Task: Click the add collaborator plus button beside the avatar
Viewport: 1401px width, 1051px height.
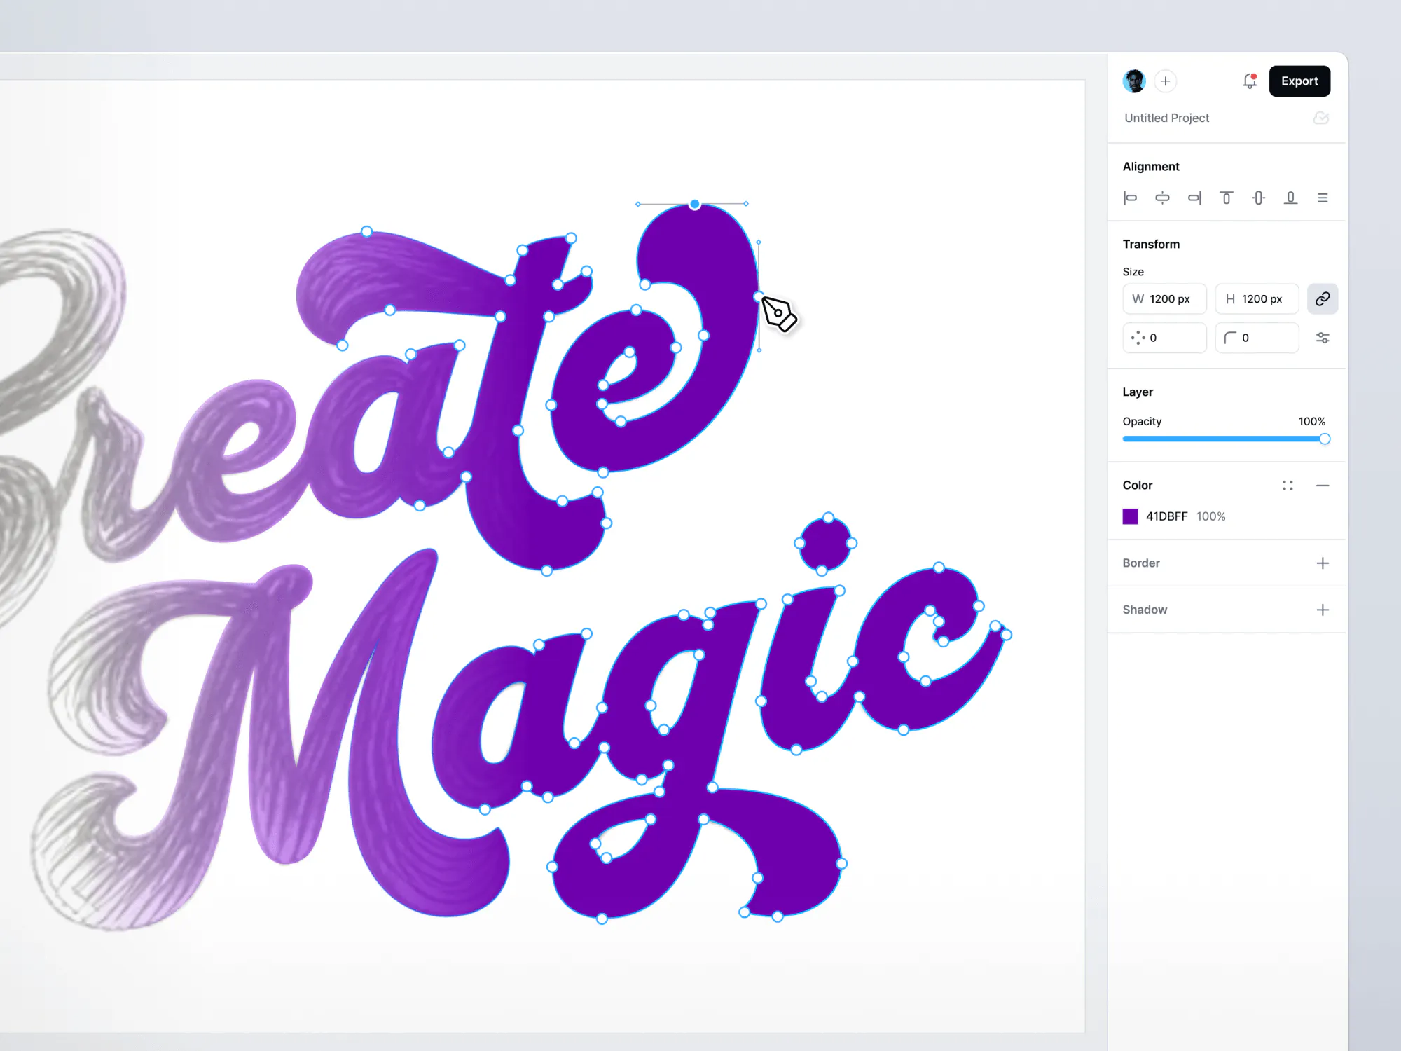Action: click(x=1165, y=81)
